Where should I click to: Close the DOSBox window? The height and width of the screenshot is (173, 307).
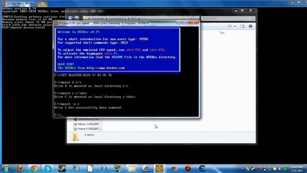click(193, 22)
